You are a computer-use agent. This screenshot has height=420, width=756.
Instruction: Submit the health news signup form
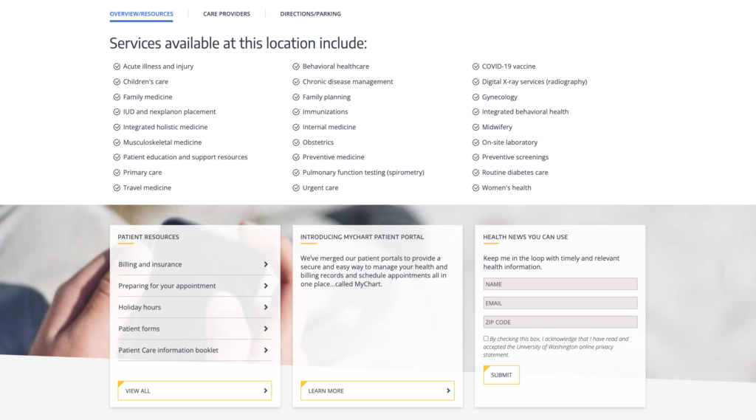501,375
